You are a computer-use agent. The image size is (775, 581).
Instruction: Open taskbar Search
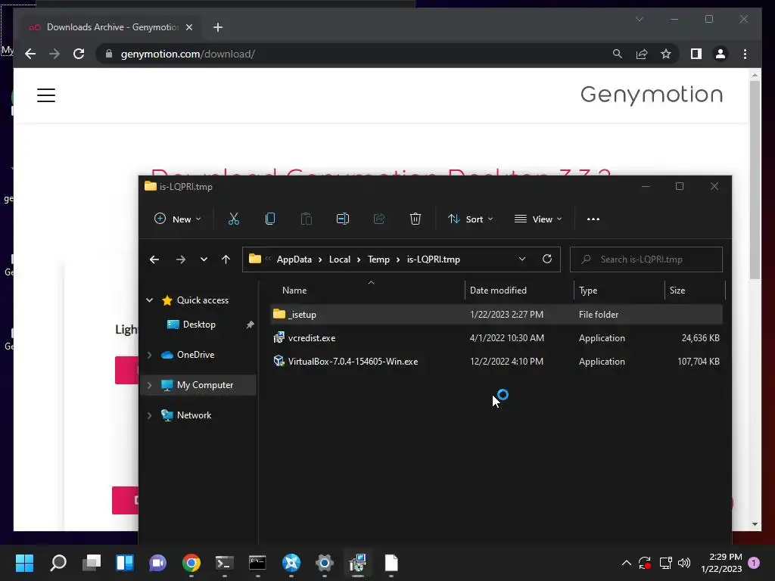[x=58, y=563]
